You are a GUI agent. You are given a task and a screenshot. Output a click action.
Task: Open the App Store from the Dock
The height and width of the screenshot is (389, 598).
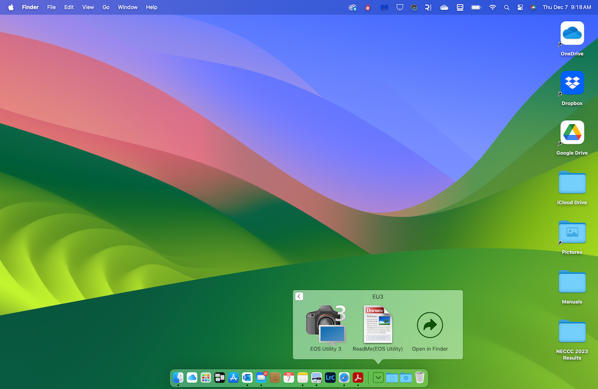(234, 378)
